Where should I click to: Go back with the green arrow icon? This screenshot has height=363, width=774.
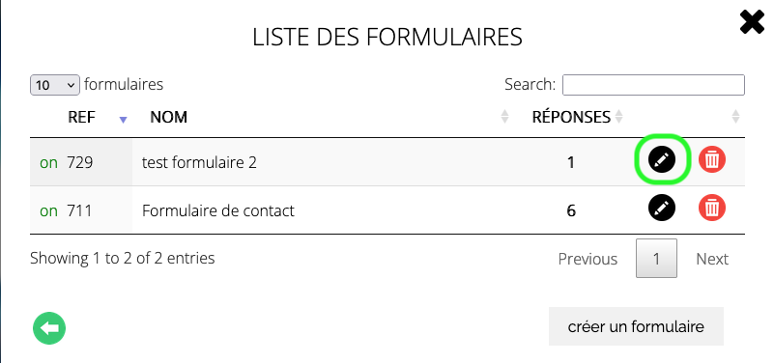point(49,328)
